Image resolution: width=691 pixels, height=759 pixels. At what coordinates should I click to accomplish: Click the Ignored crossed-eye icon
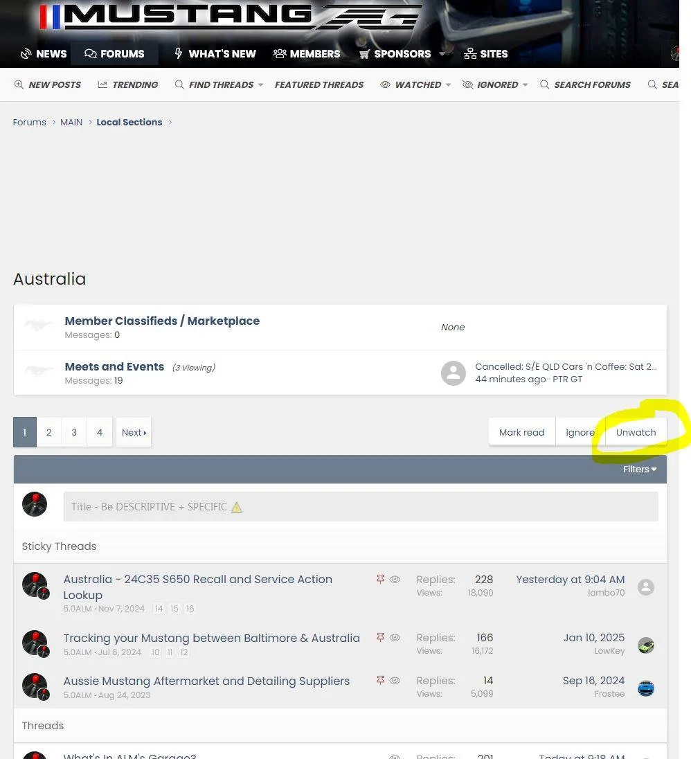pos(467,84)
